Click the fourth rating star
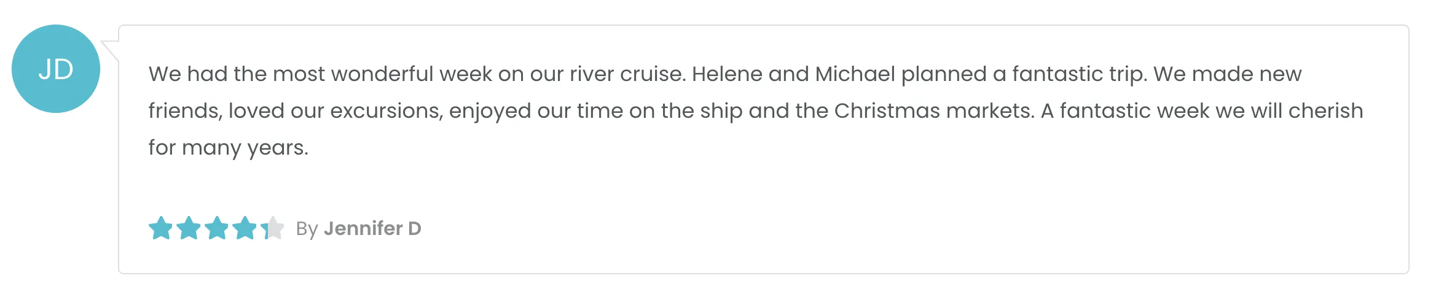 245,228
